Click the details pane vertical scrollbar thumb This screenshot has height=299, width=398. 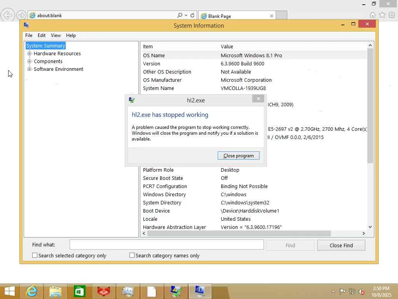tap(370, 106)
